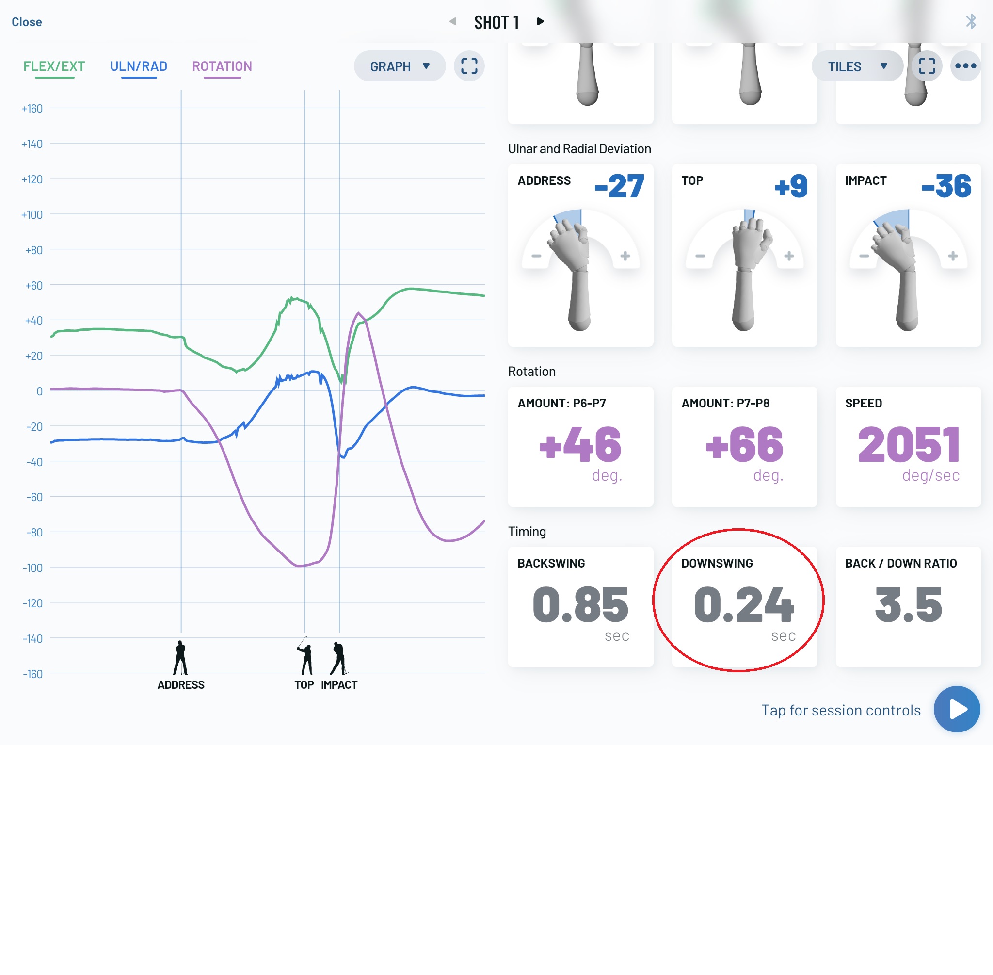Go to the previous shot arrow
Screen dimensions: 993x975
point(452,21)
